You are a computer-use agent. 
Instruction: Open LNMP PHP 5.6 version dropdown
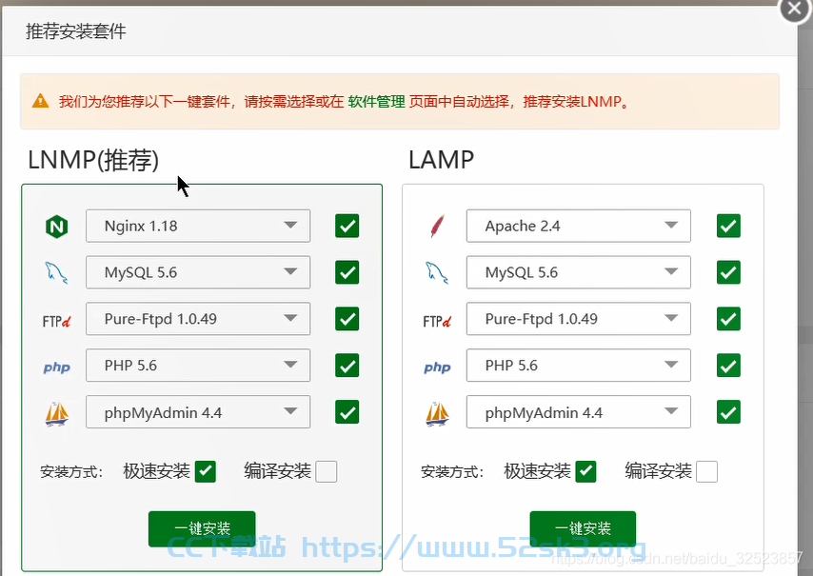(x=198, y=366)
